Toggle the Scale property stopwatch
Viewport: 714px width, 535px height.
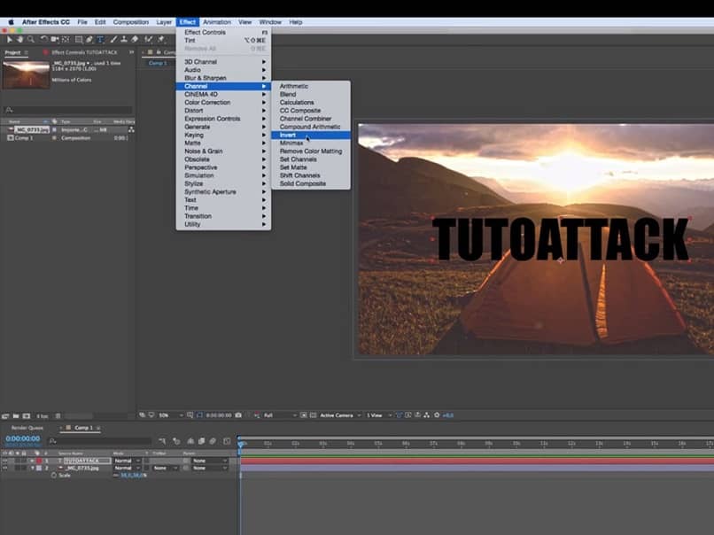[x=52, y=476]
